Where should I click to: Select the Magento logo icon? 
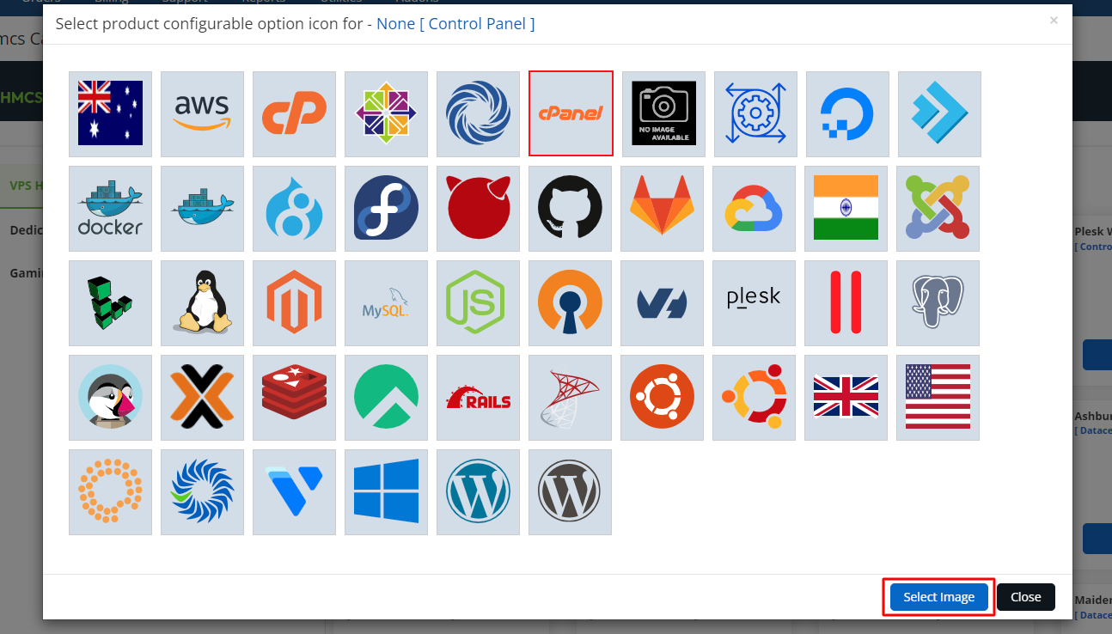click(x=294, y=302)
